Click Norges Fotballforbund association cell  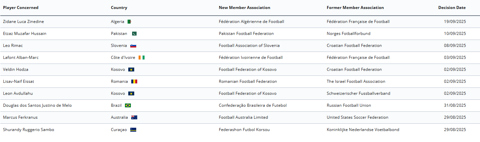coord(348,34)
